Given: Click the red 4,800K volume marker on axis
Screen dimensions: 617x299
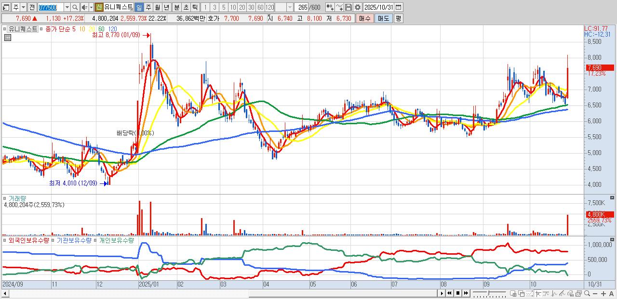Looking at the screenshot, I should coord(600,214).
